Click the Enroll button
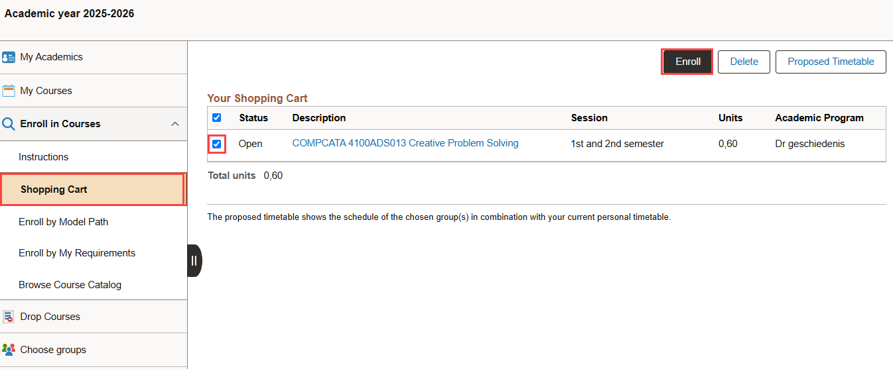The image size is (893, 369). [687, 62]
